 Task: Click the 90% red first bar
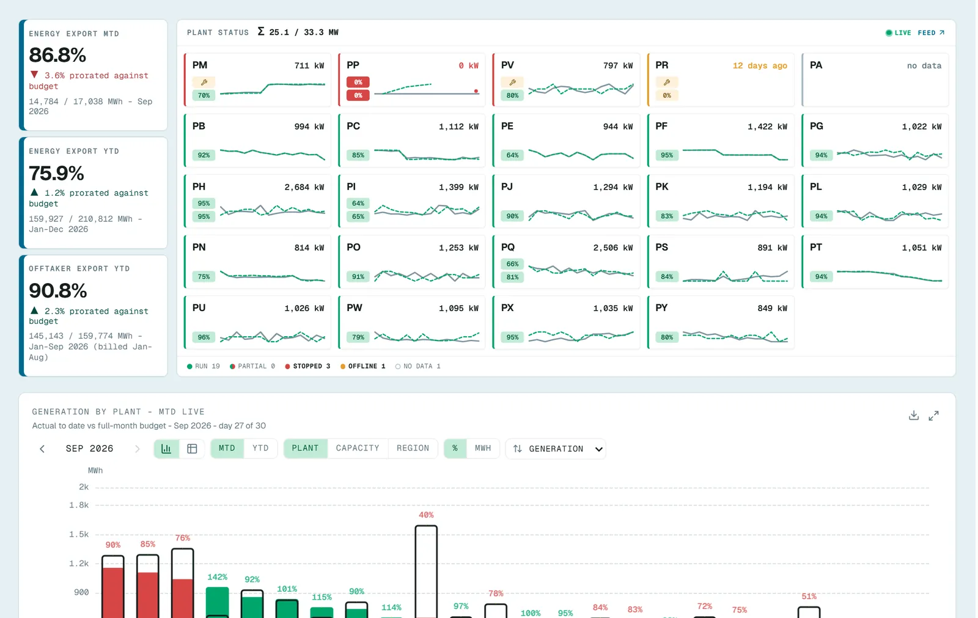tap(113, 587)
